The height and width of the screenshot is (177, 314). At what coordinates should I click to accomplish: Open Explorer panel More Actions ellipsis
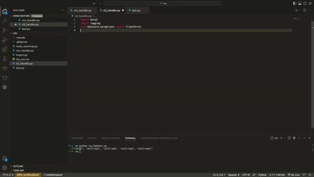[x=63, y=10]
